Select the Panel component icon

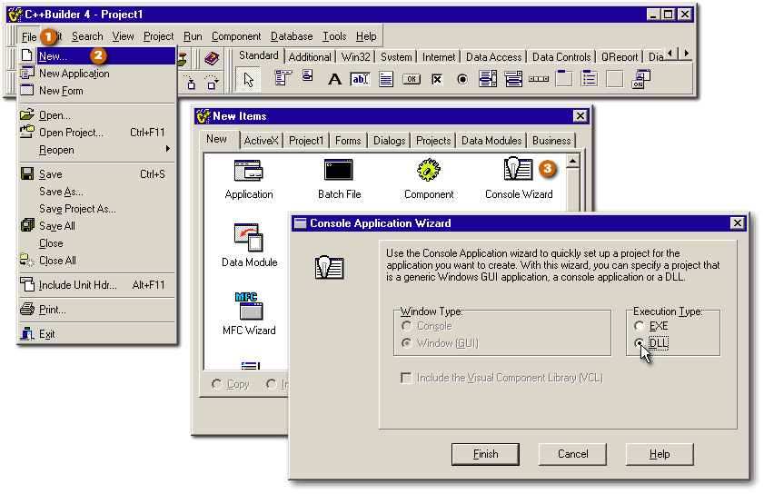614,78
